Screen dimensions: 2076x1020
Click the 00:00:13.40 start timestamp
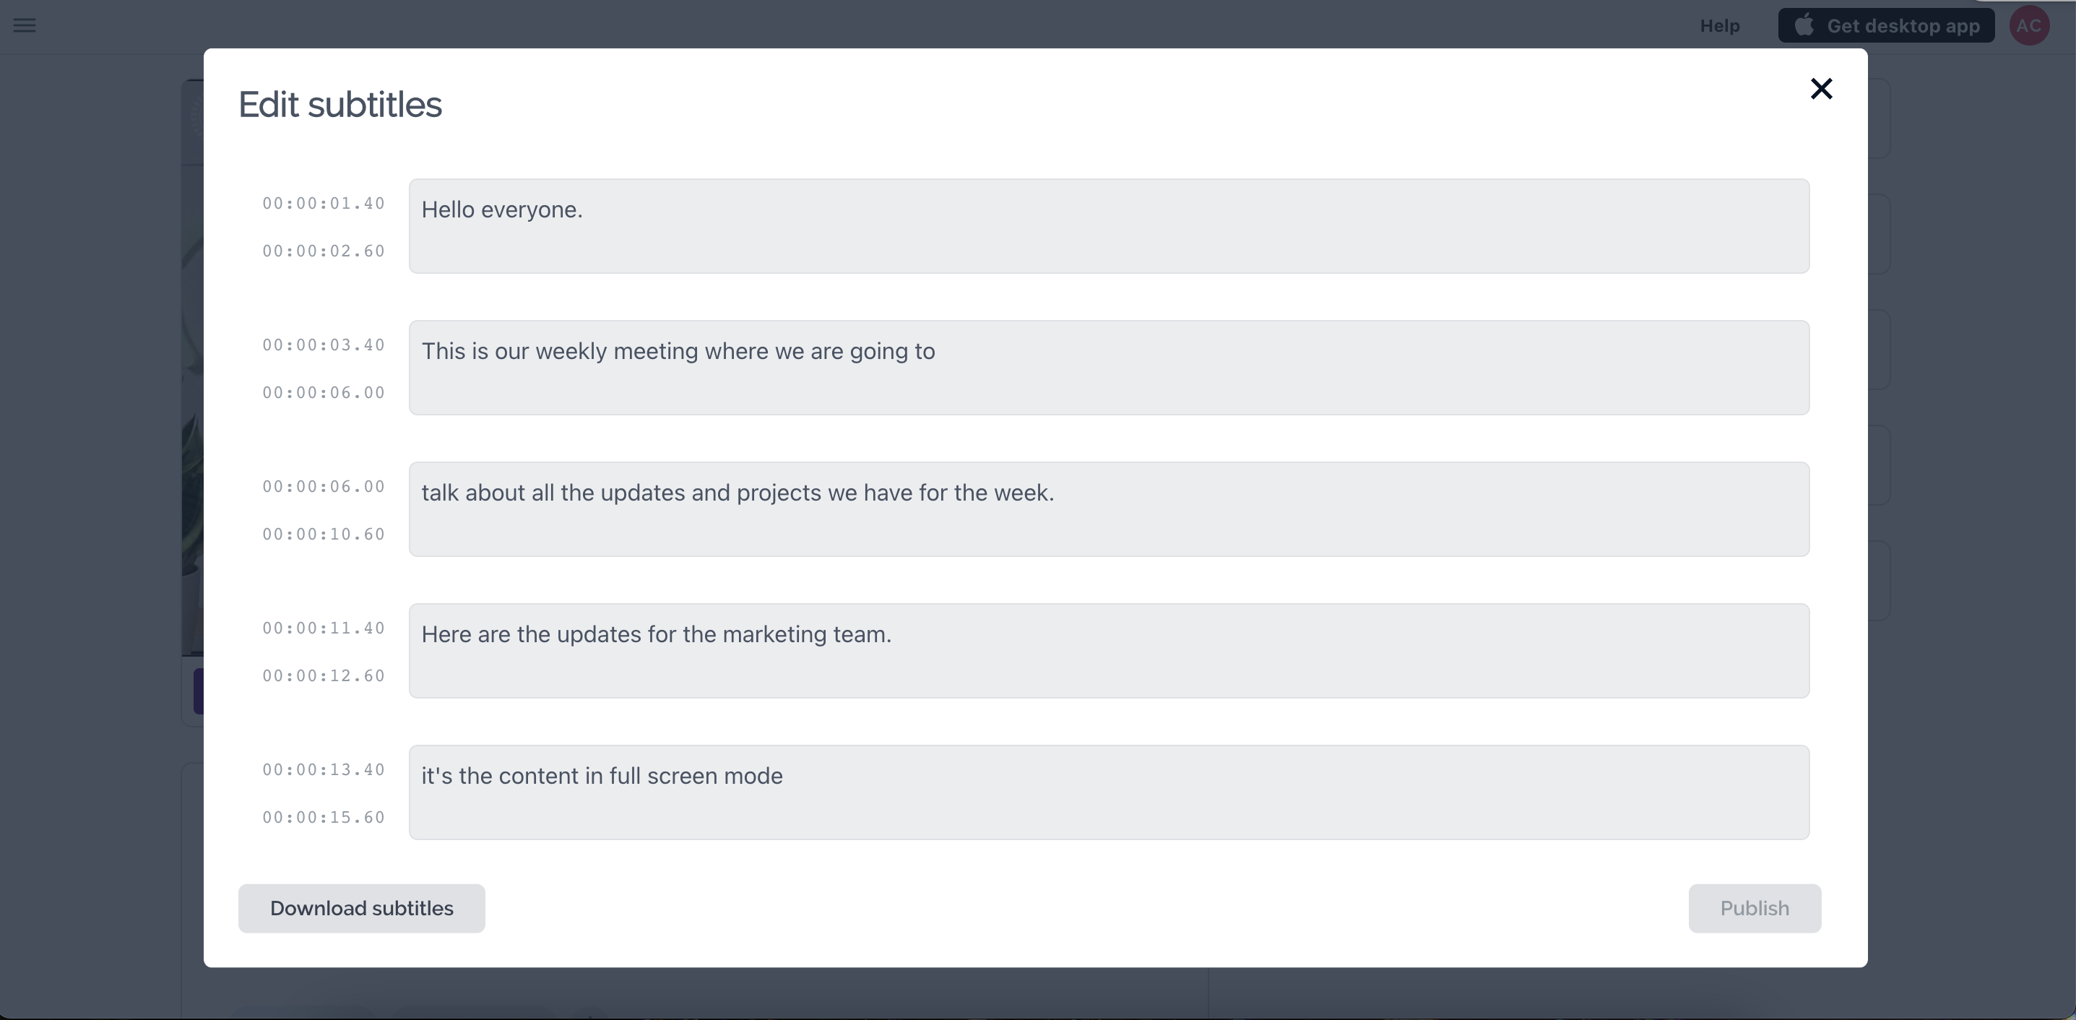(323, 769)
